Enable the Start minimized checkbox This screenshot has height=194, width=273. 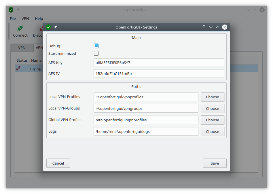96,53
